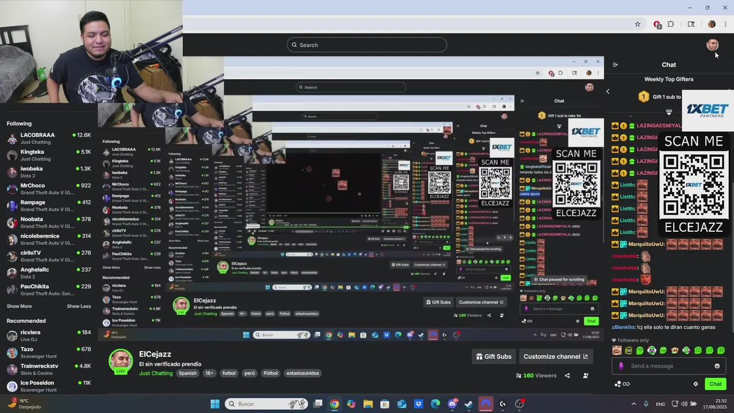Viewport: 734px width, 413px height.
Task: Select the perú tag below the main stream title
Action: pyautogui.click(x=249, y=373)
